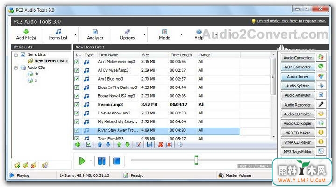The width and height of the screenshot is (336, 188).
Task: Click the limited mode register link
Action: click(291, 21)
